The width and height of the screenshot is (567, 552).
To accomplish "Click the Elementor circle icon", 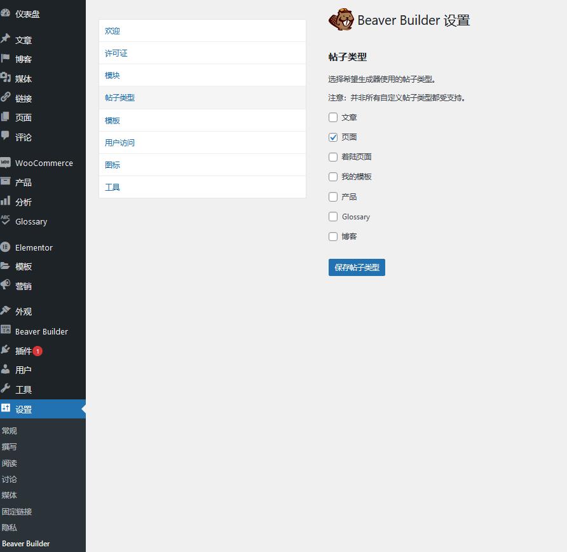I will 5,247.
